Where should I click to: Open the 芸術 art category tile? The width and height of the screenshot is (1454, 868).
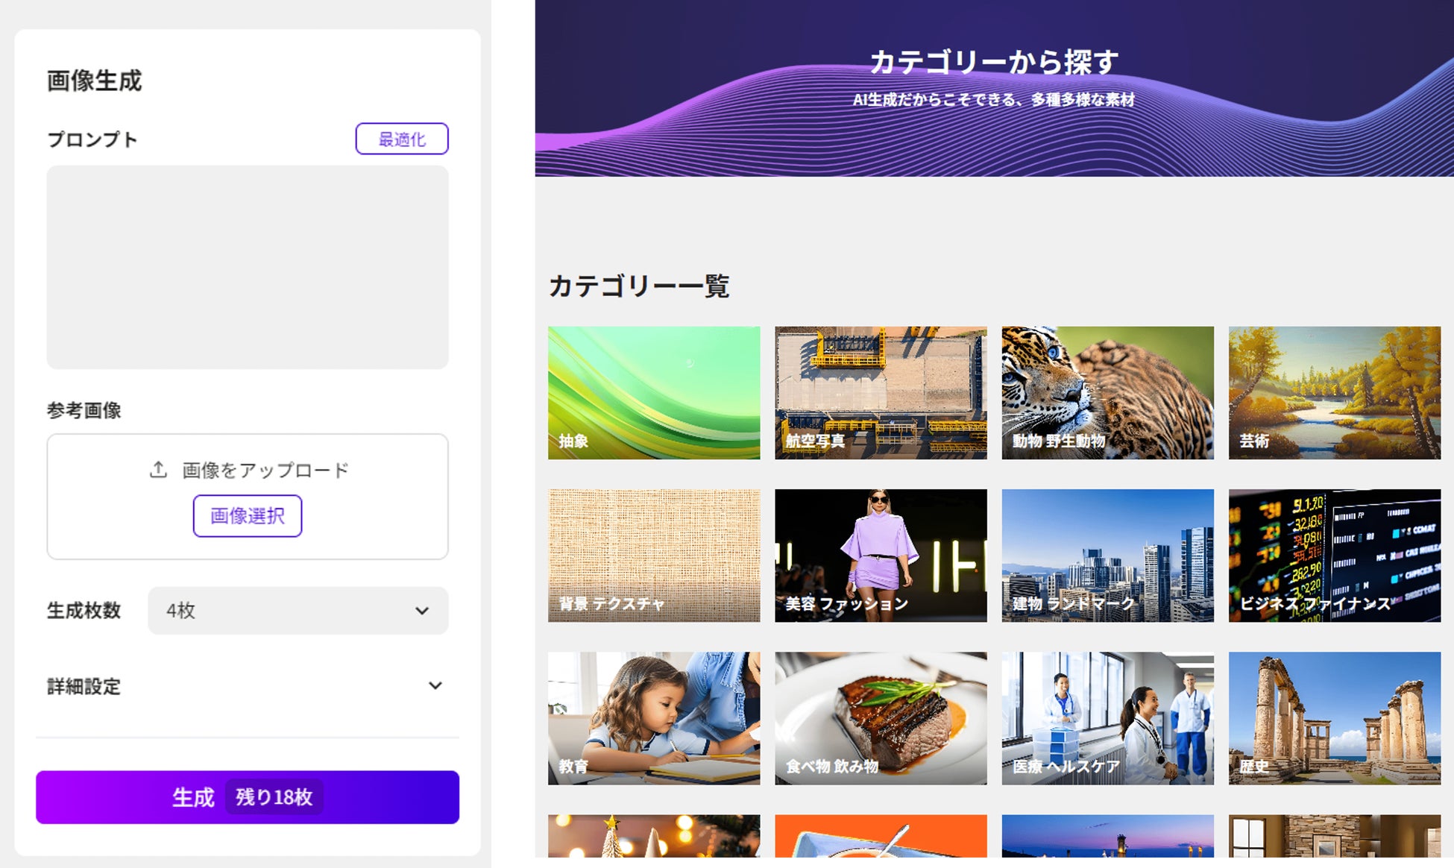click(1334, 392)
